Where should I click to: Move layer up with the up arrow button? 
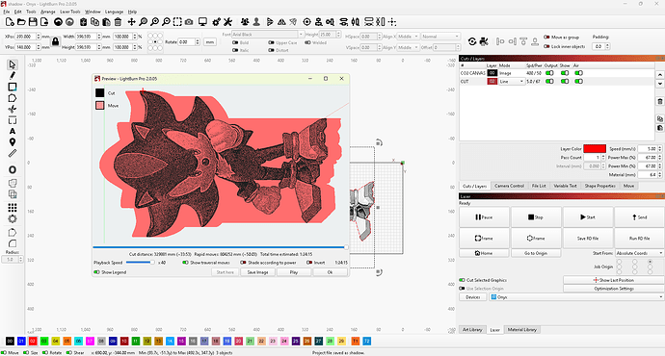pos(660,75)
